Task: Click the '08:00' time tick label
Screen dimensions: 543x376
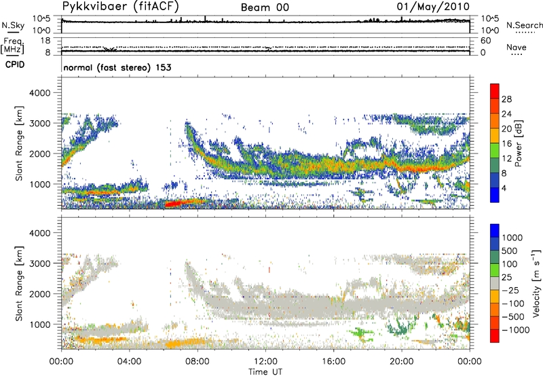Action: click(x=198, y=362)
